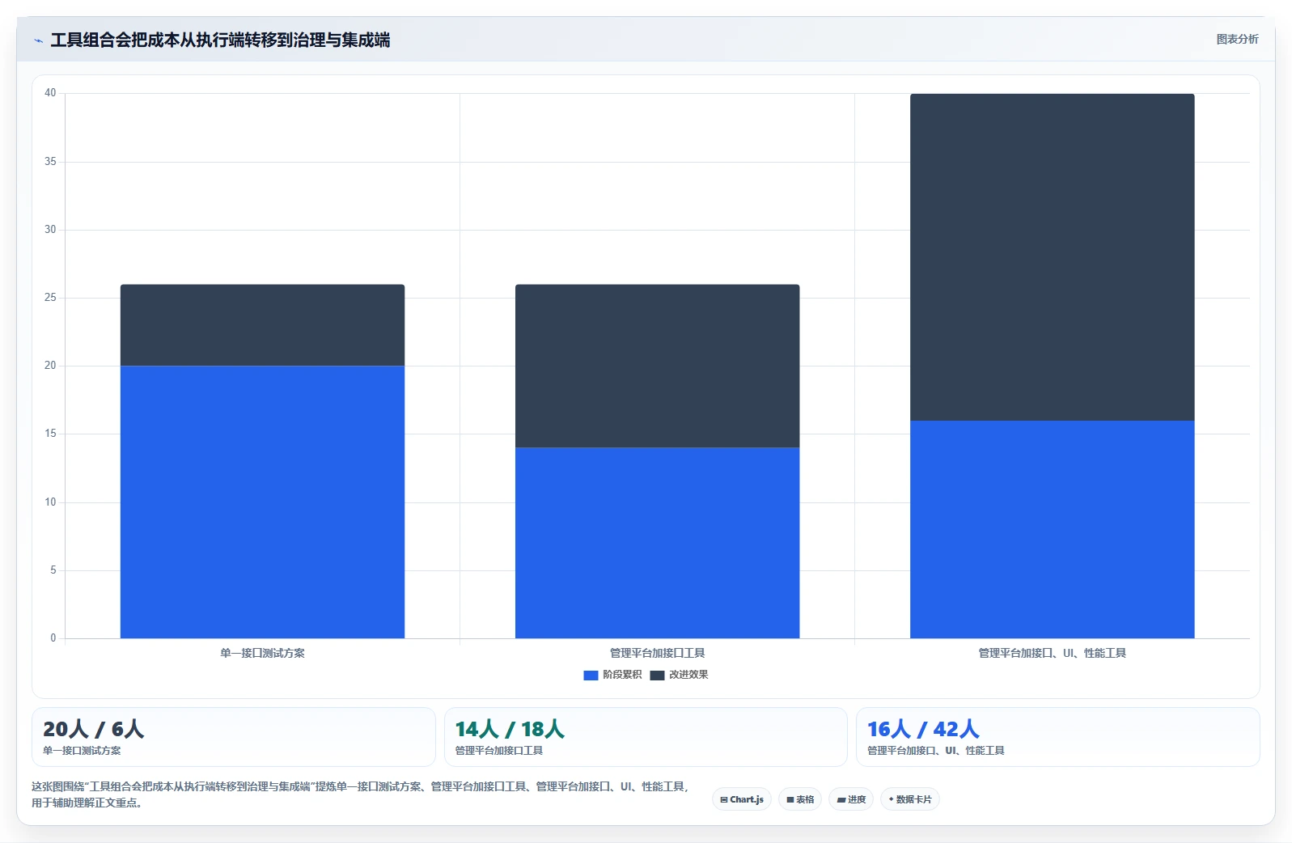This screenshot has height=843, width=1292.
Task: Click the icon left of the chart title
Action: [38, 40]
